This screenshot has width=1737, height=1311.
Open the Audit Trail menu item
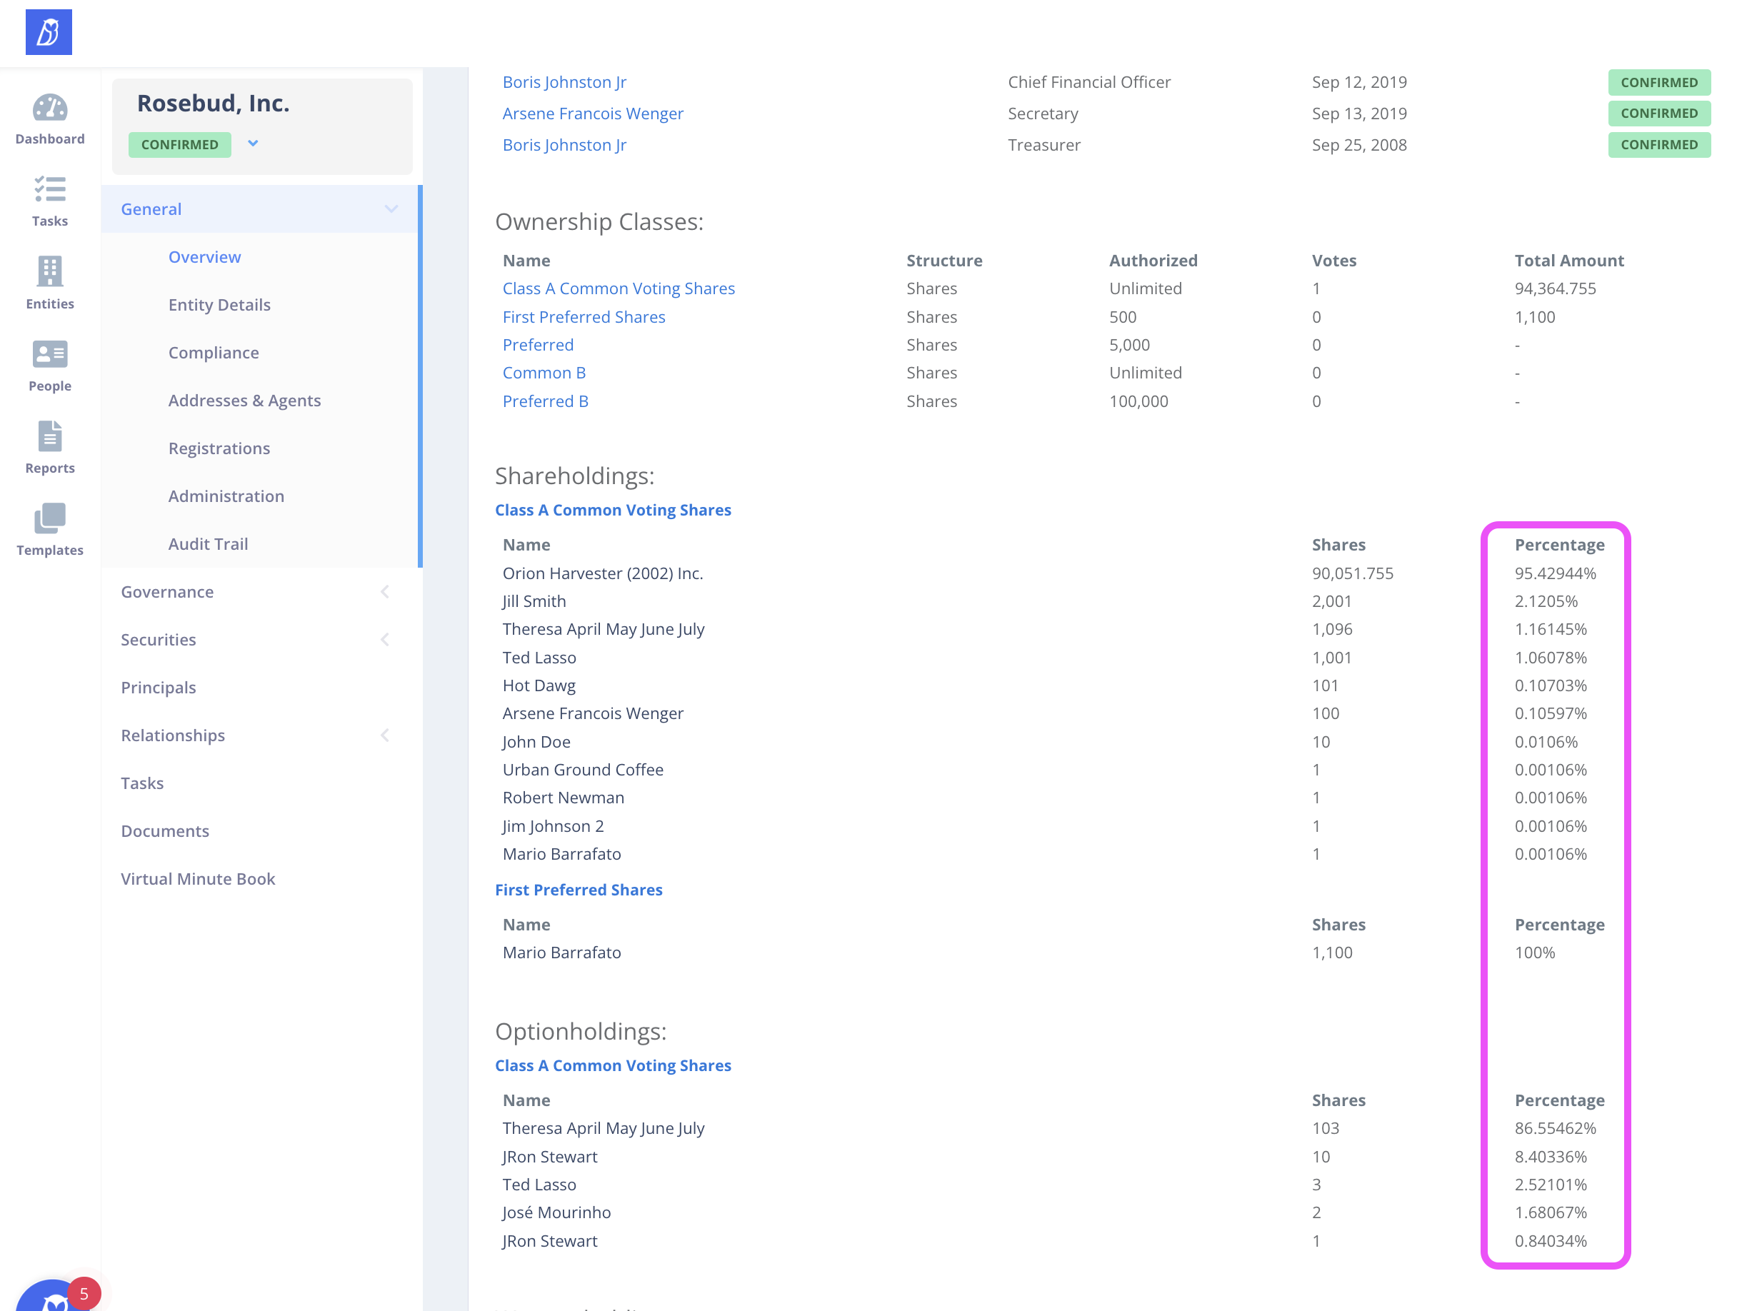click(x=208, y=544)
